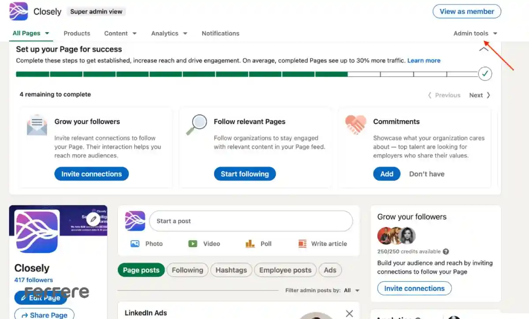
Task: Click the large Closely page logo in sidebar
Action: click(x=37, y=231)
